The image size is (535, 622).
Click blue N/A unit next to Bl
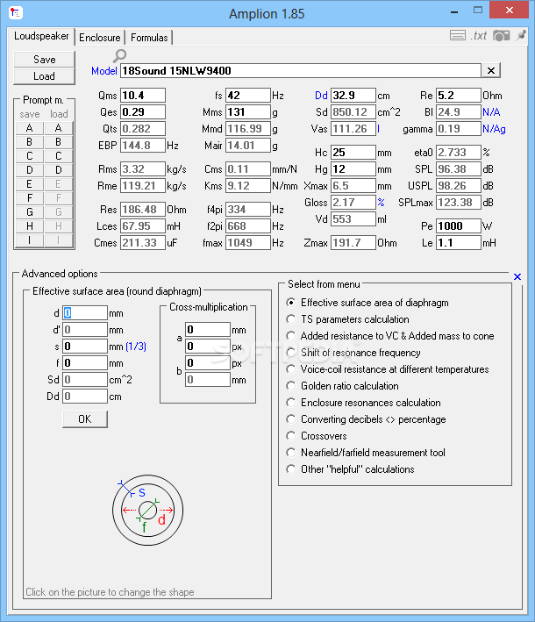click(491, 112)
